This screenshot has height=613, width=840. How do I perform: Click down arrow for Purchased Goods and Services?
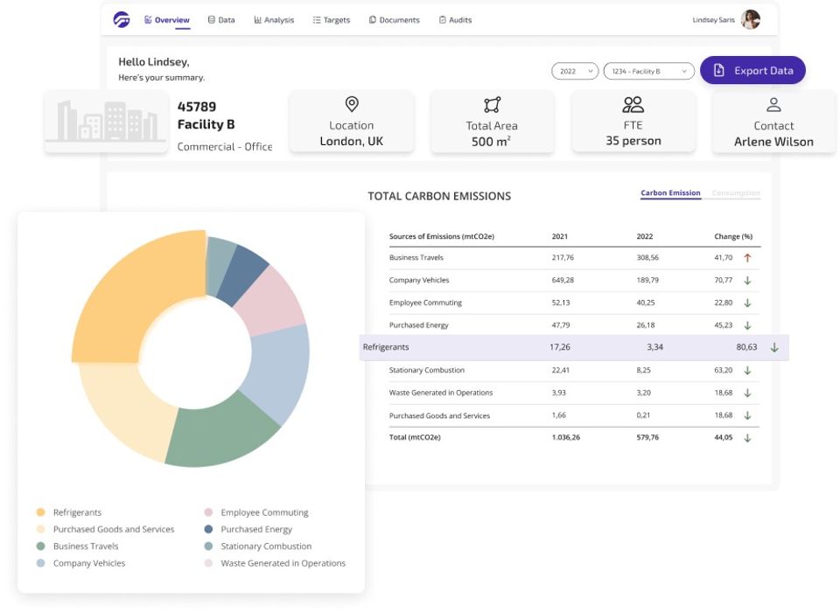(747, 414)
